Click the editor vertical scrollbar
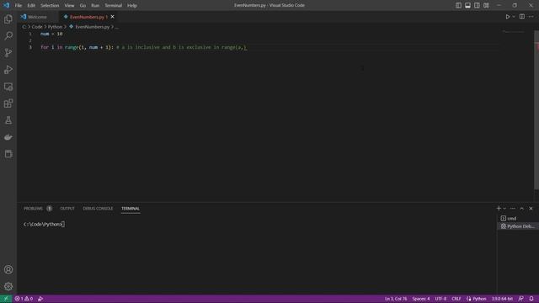The height and width of the screenshot is (303, 539). pyautogui.click(x=536, y=110)
